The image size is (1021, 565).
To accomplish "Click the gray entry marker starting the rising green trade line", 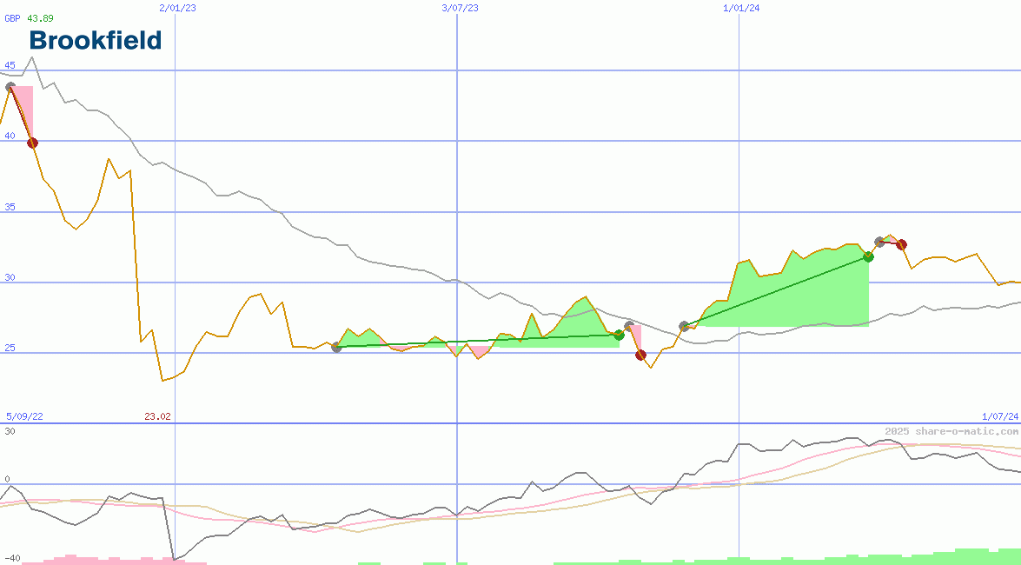I will tap(685, 326).
